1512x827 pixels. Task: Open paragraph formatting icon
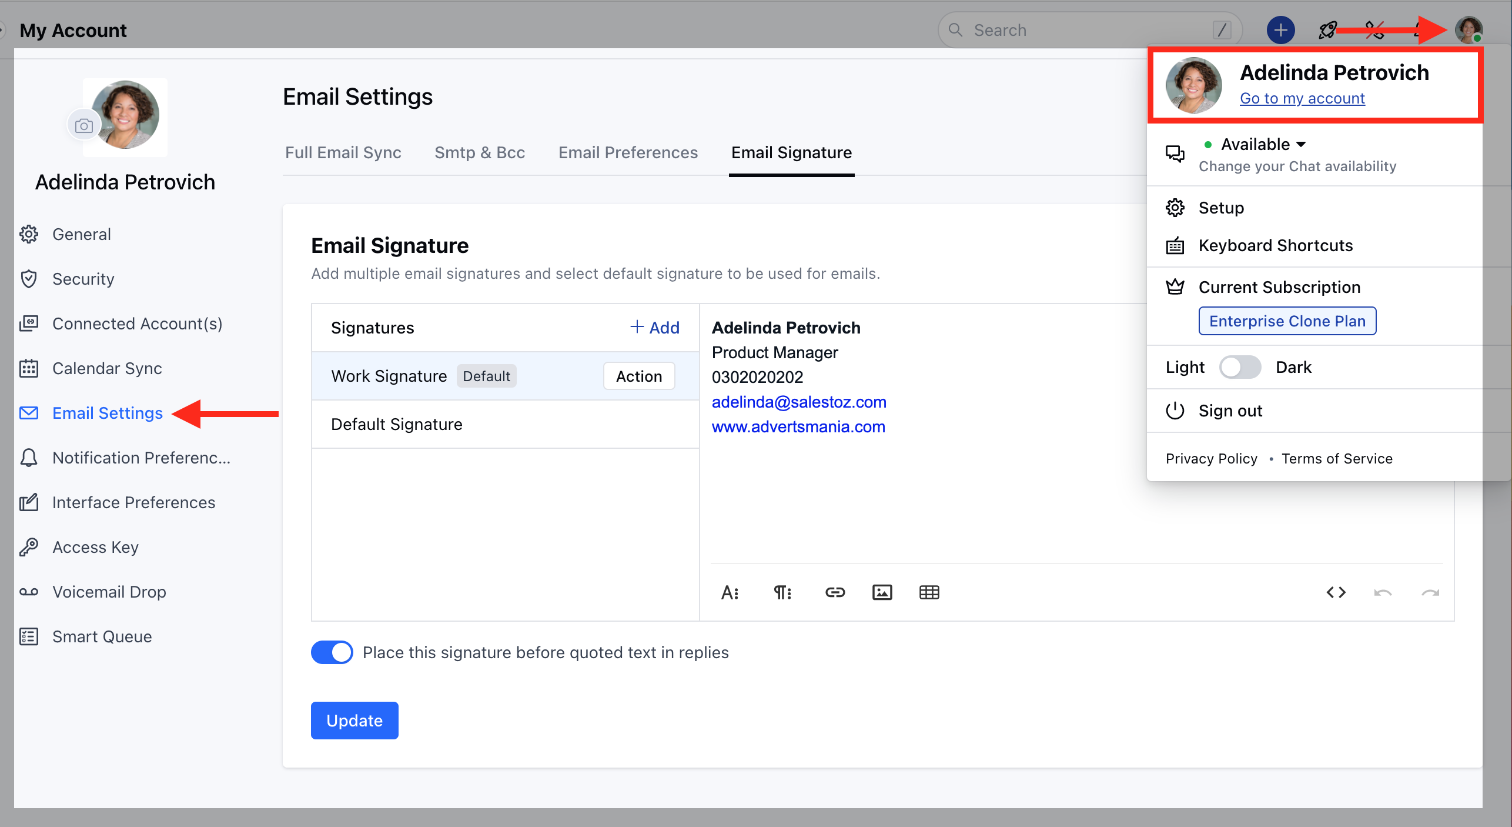pos(782,592)
